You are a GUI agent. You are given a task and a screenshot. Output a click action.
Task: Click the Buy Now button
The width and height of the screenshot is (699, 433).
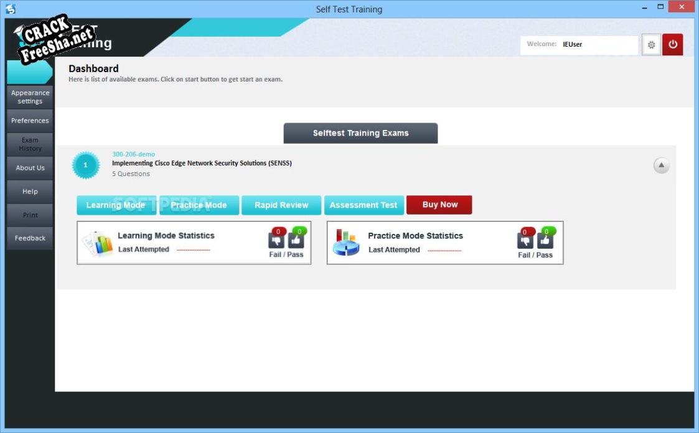[439, 205]
